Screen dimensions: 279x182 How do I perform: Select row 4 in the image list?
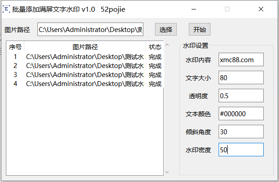(85, 84)
